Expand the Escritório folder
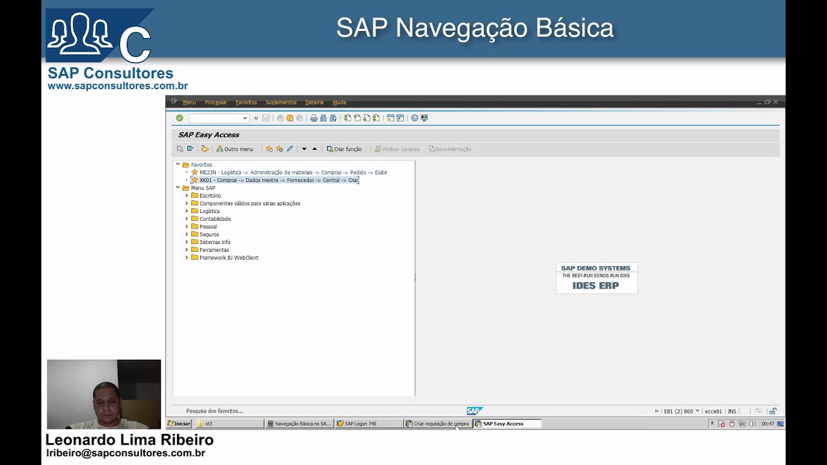This screenshot has width=827, height=465. tap(187, 196)
